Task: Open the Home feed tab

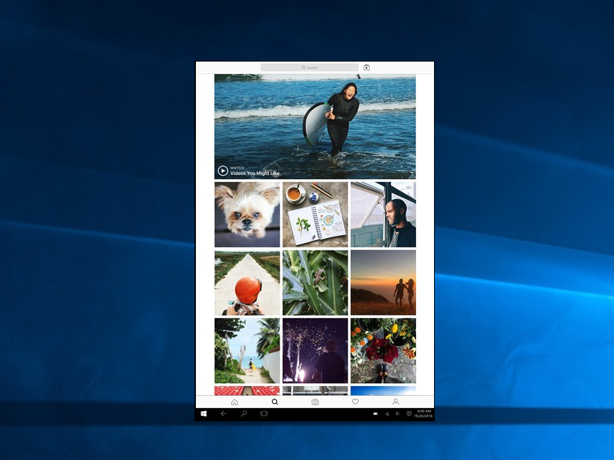Action: [x=235, y=401]
